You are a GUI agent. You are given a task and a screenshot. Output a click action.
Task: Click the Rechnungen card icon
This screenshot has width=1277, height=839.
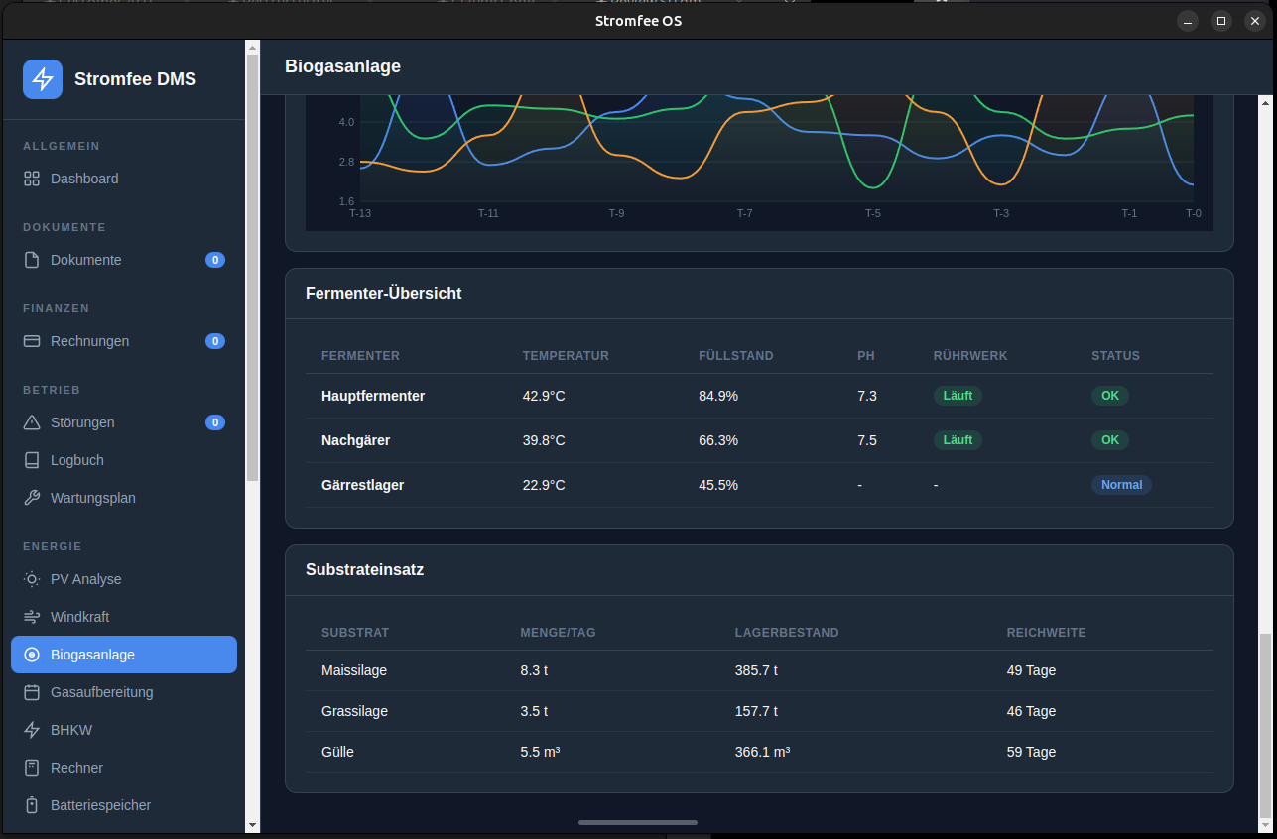pyautogui.click(x=32, y=341)
